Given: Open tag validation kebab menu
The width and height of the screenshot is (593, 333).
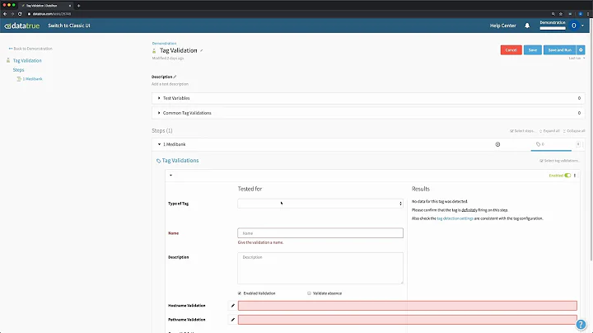Looking at the screenshot, I should click(x=575, y=176).
